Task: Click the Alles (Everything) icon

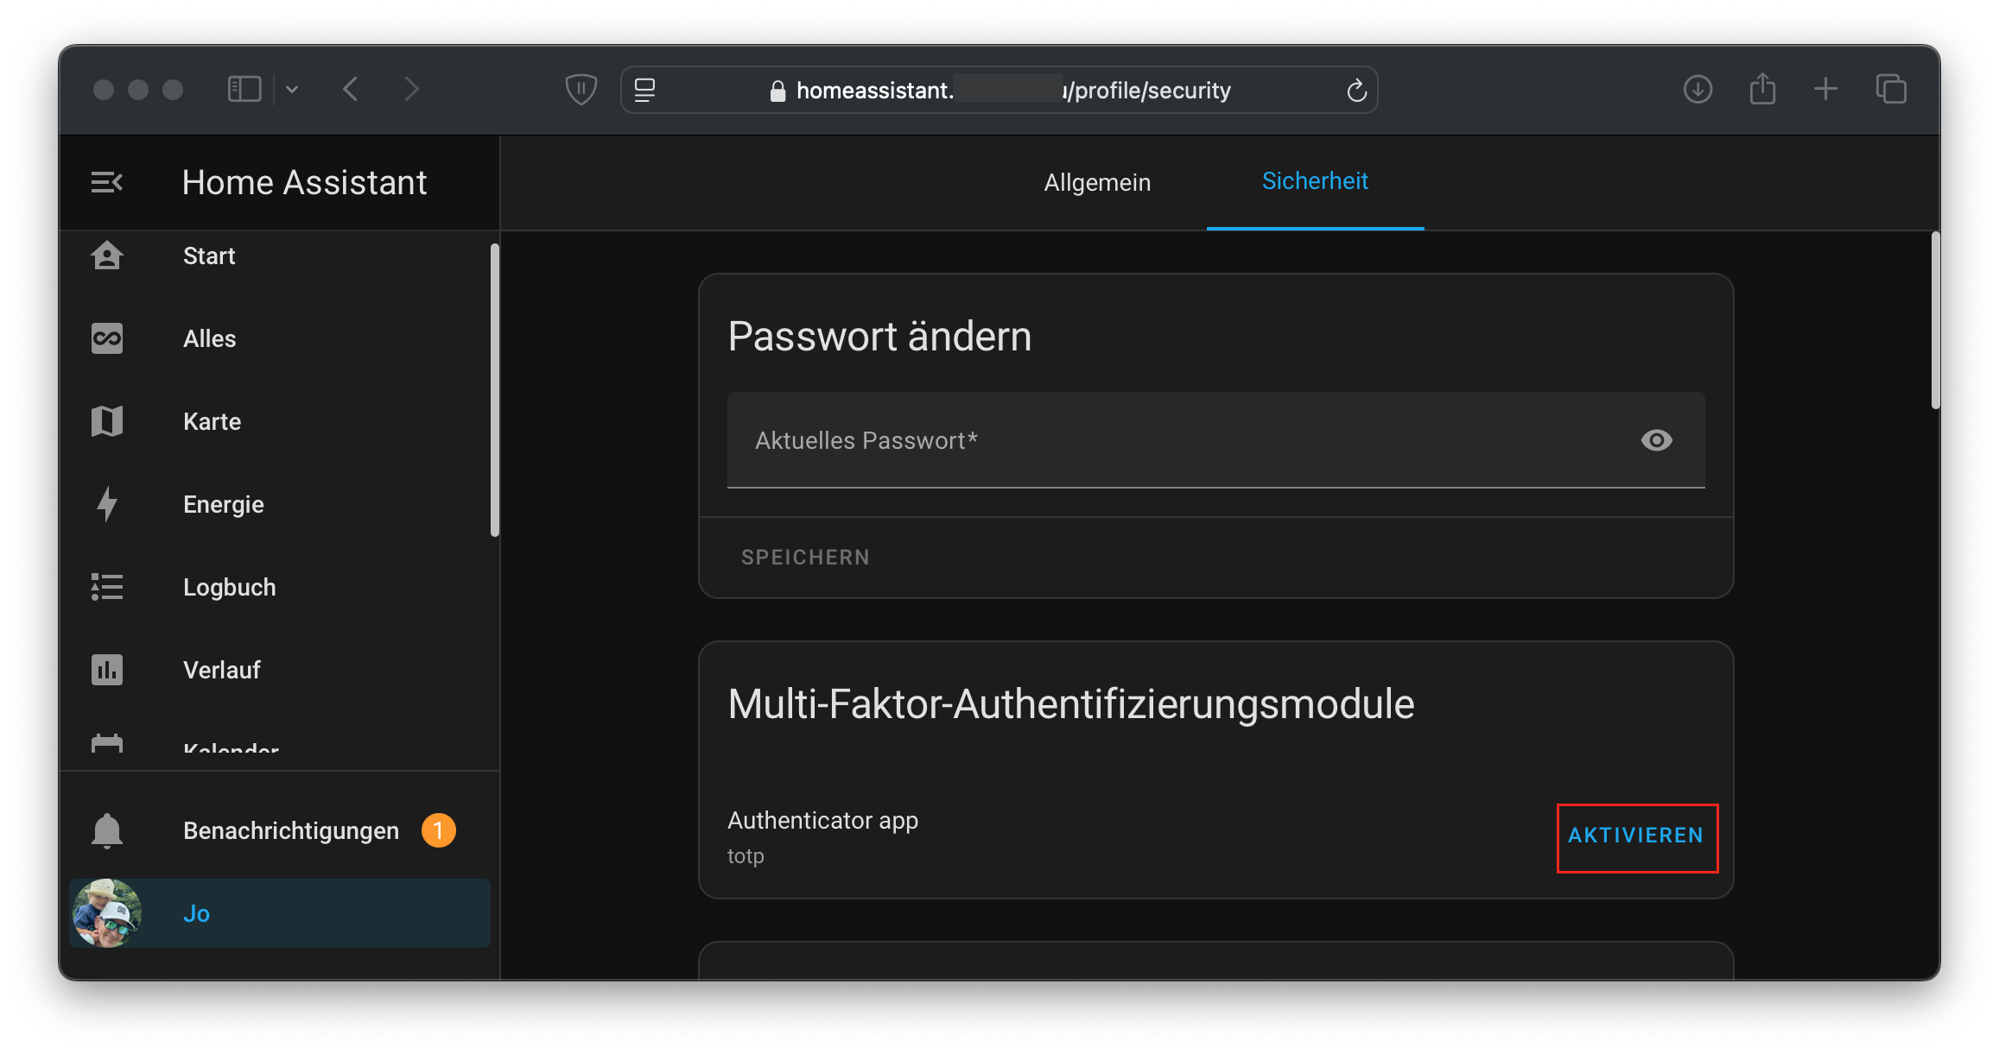Action: [107, 339]
